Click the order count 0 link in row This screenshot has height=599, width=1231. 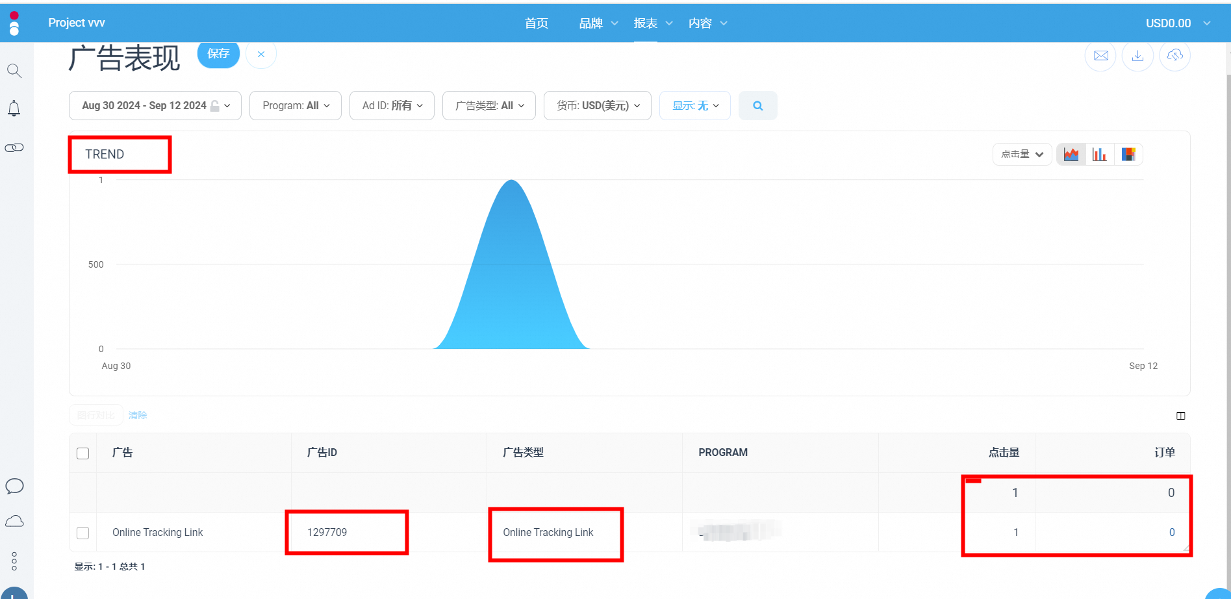(1171, 533)
